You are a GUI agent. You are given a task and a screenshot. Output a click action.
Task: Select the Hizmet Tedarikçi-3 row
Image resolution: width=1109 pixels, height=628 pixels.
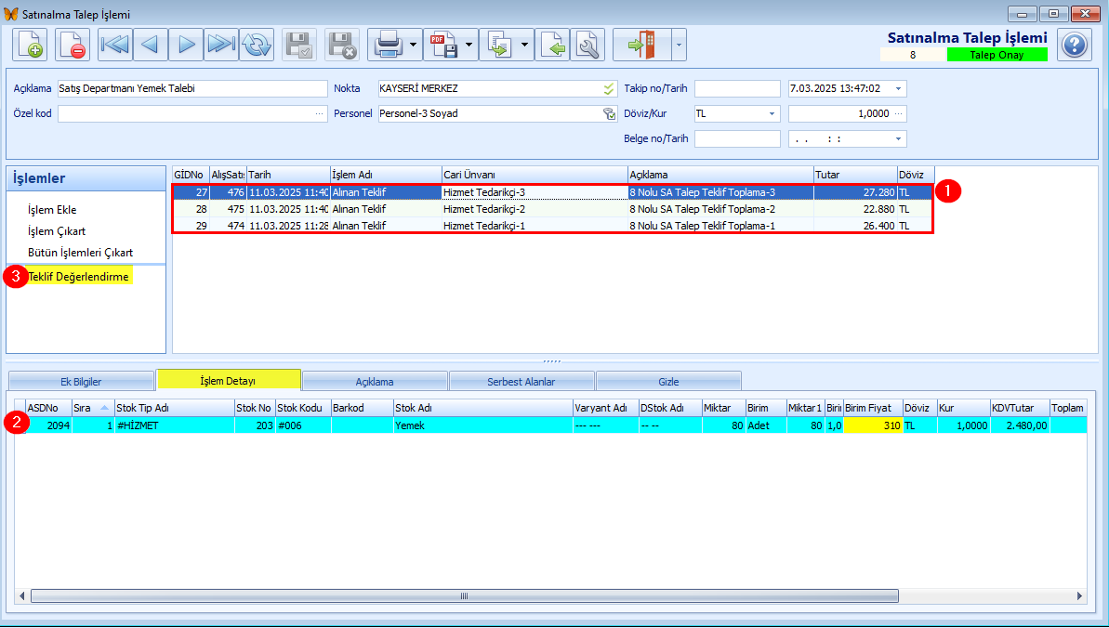tap(553, 192)
